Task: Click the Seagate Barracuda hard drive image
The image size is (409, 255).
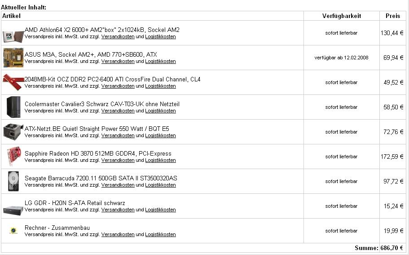Action: click(x=13, y=181)
